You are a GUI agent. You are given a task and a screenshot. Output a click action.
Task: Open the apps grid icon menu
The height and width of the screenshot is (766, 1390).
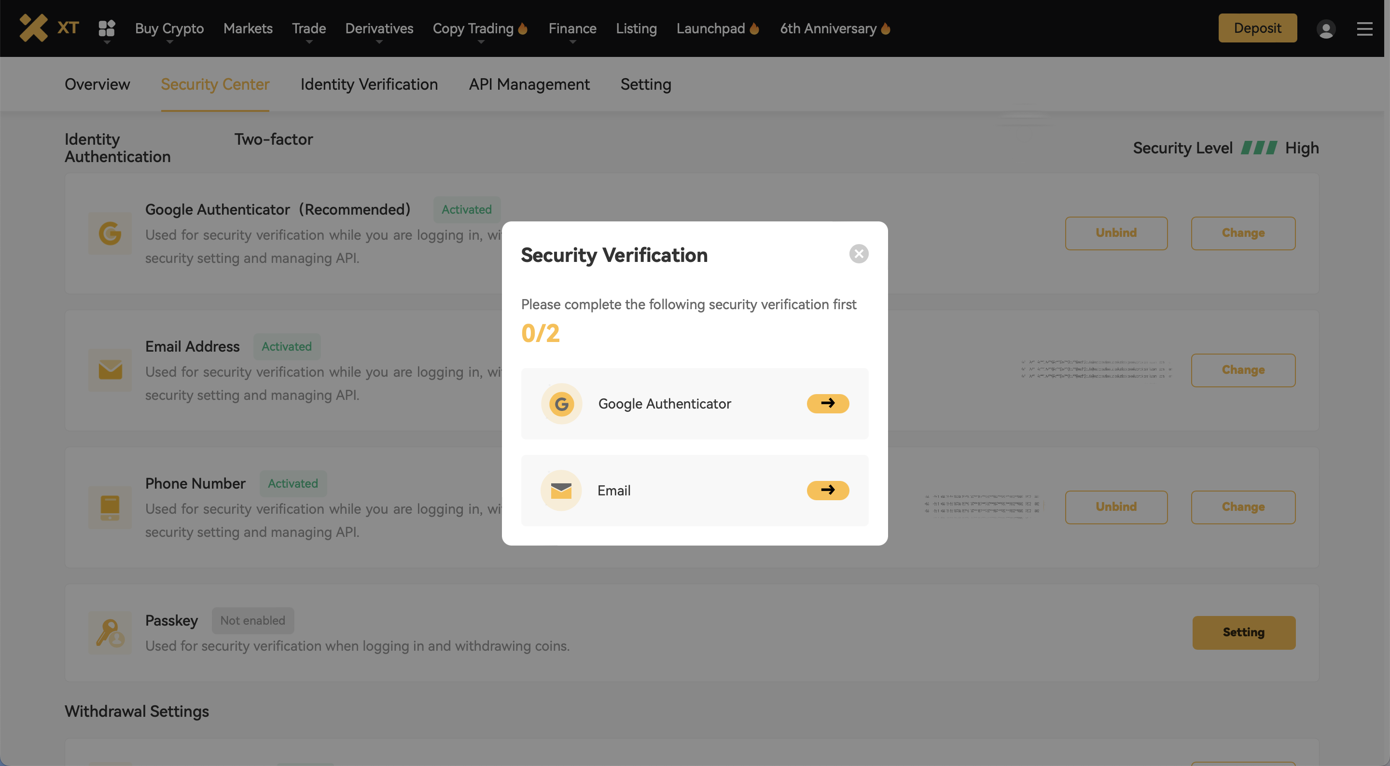pos(107,28)
